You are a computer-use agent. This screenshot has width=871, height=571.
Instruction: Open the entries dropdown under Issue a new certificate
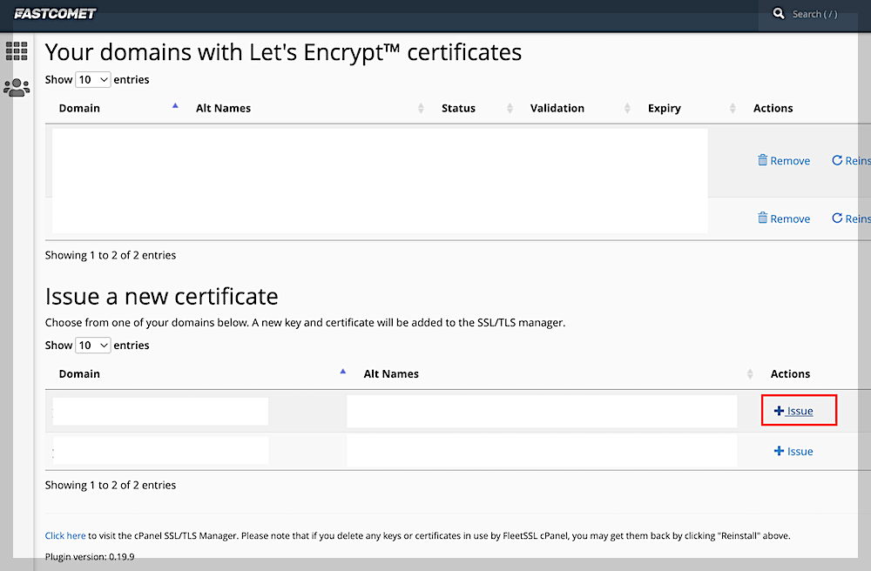pos(93,346)
